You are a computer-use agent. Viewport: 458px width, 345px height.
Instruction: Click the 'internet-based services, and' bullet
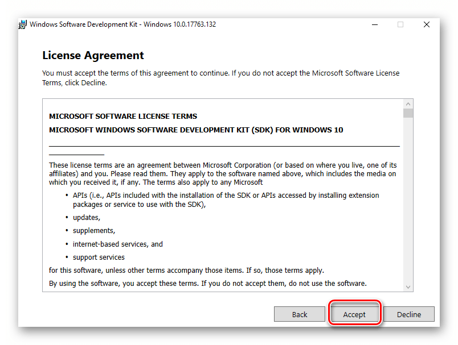click(117, 244)
